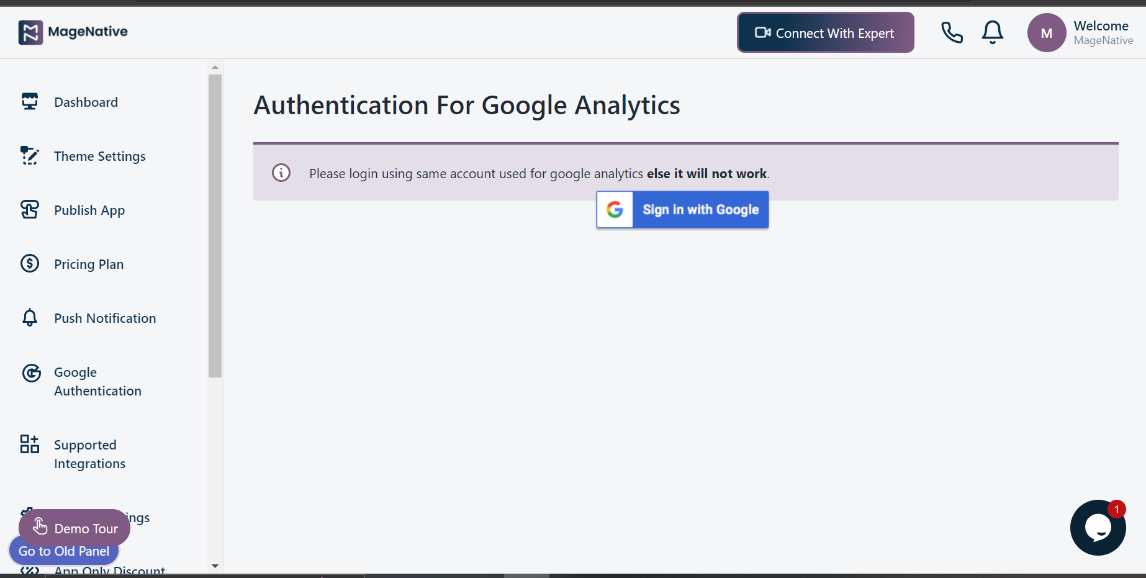
Task: Click the Theme Settings icon
Action: (x=30, y=155)
